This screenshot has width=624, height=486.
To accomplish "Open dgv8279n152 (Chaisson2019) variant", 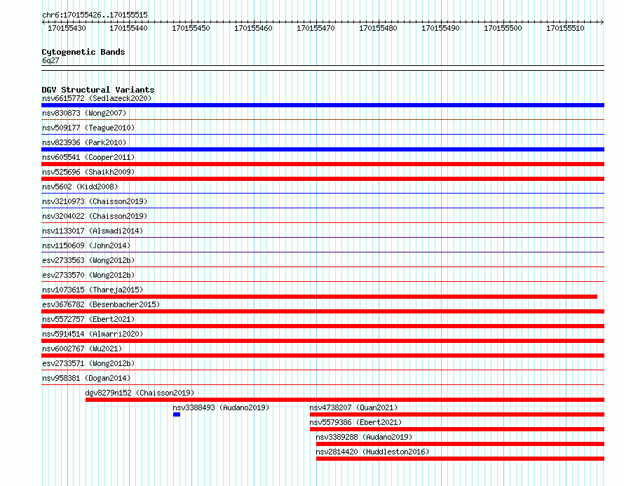I will (140, 393).
